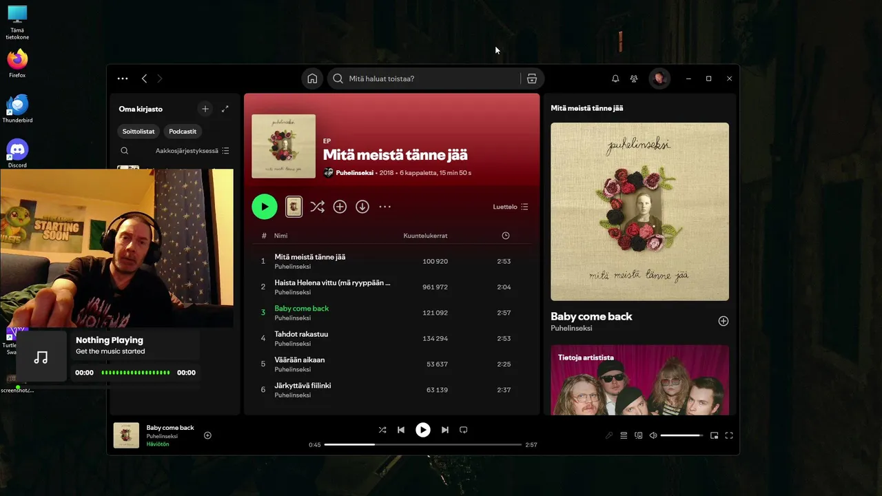Open the user profile avatar menu
882x496 pixels.
pyautogui.click(x=659, y=79)
